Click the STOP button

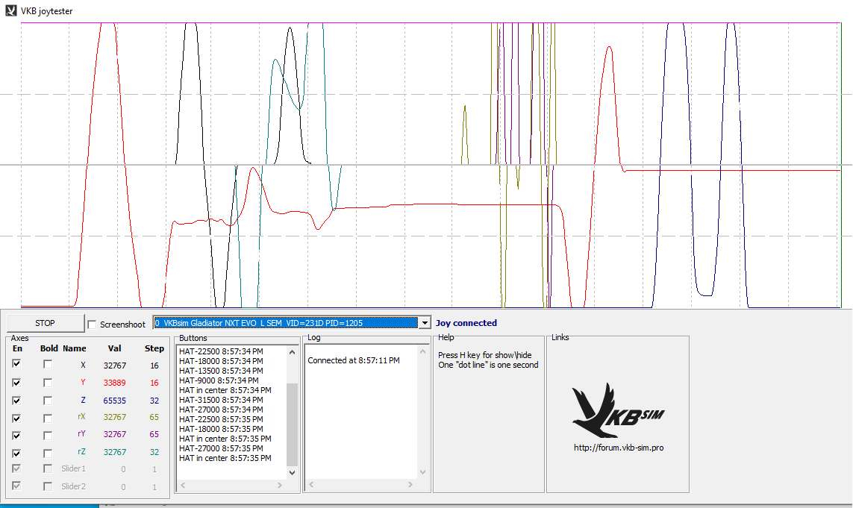[x=46, y=323]
